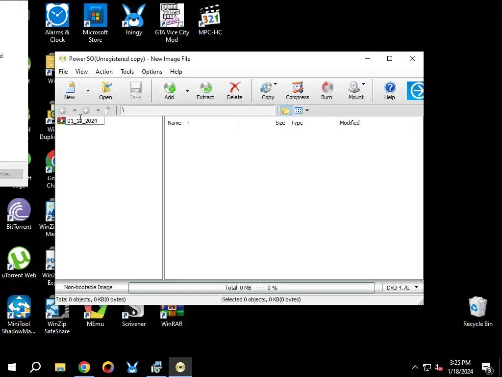The width and height of the screenshot is (502, 377).
Task: Click the Open toolbar icon
Action: tap(105, 91)
